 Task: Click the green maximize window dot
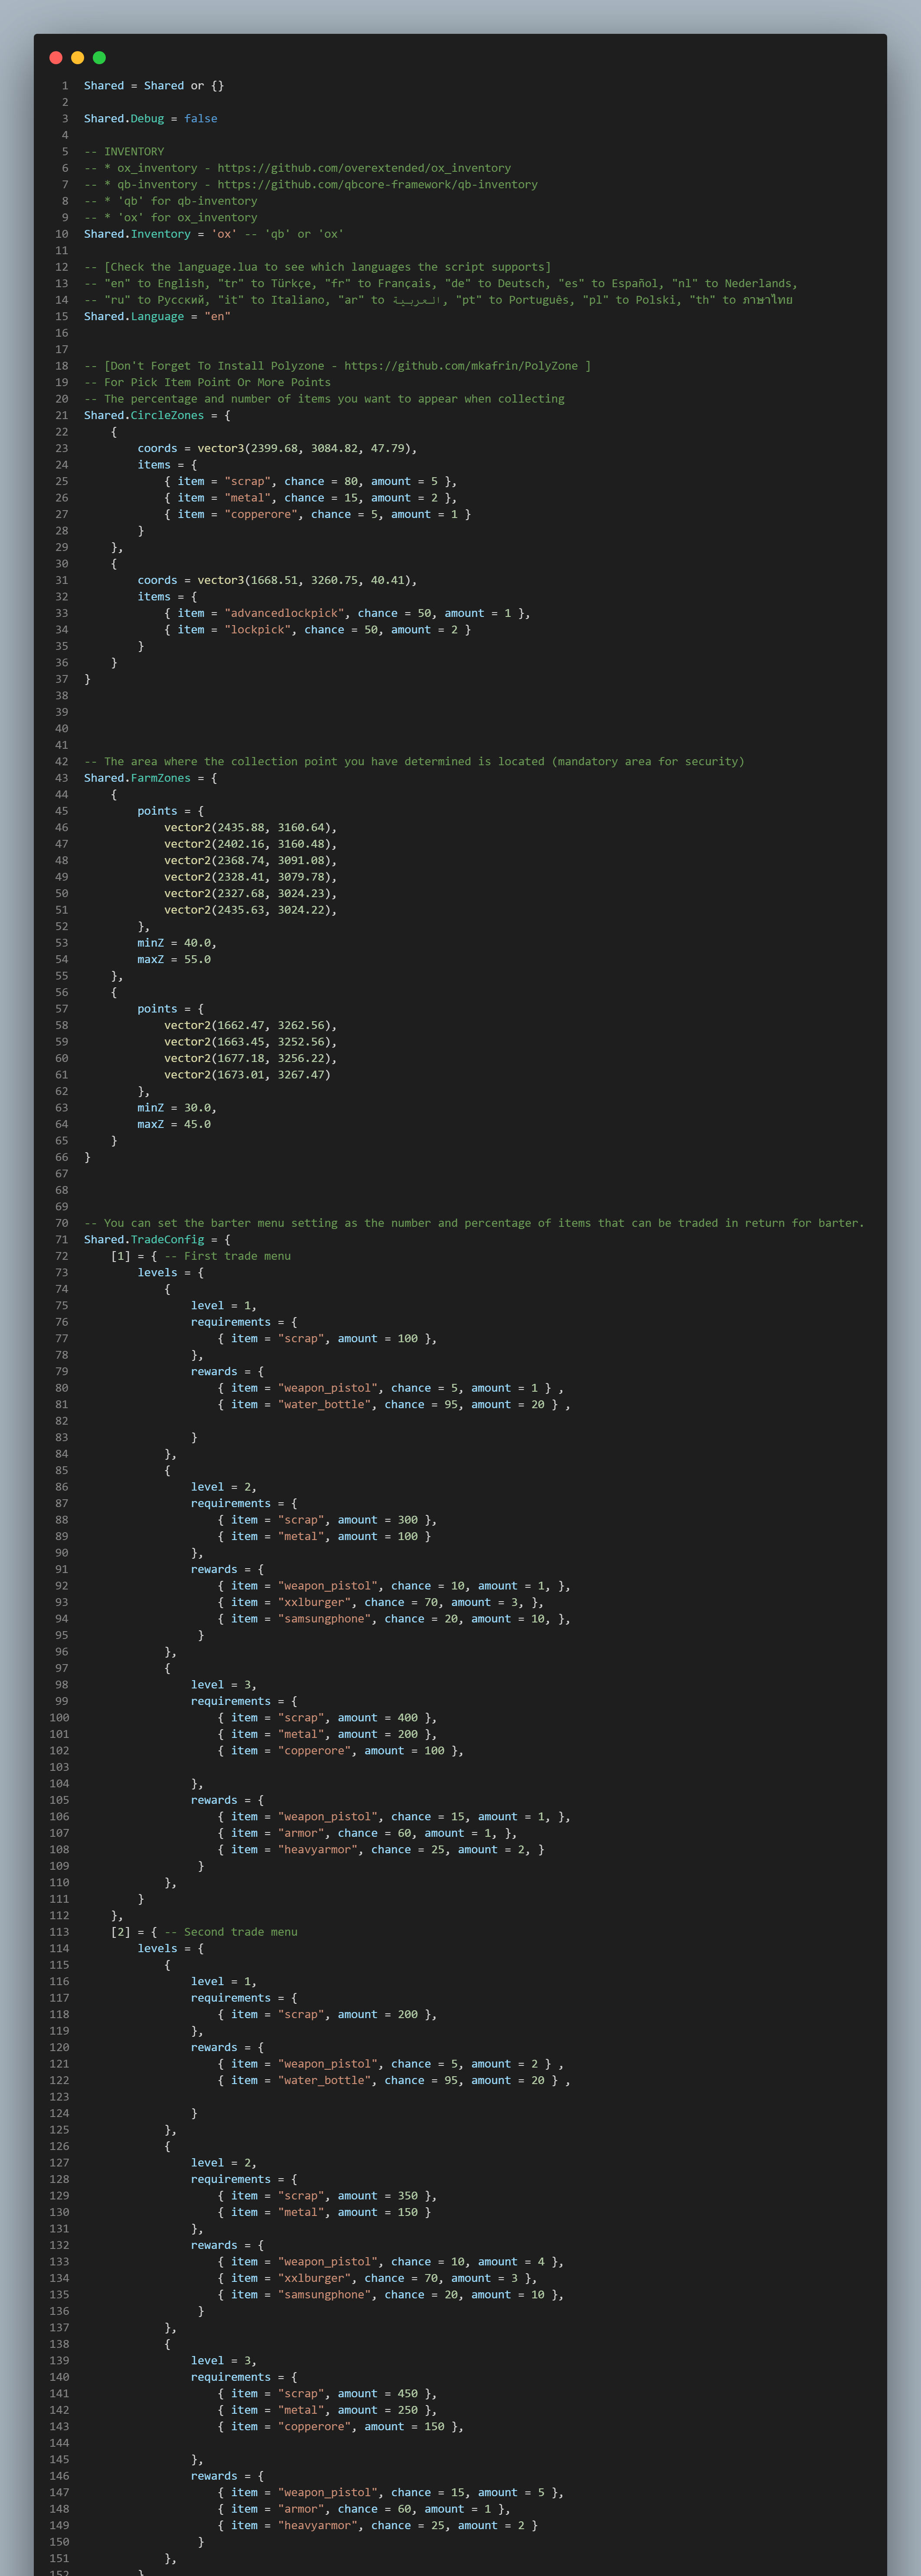pos(99,58)
